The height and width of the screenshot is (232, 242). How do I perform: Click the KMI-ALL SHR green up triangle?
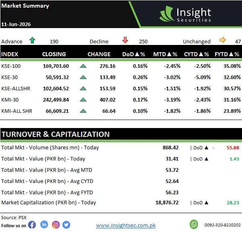(x=83, y=111)
